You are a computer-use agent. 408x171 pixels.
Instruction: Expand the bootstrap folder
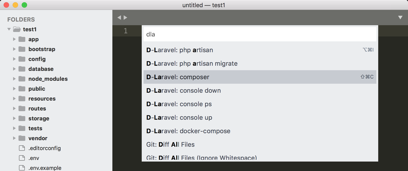coord(15,49)
